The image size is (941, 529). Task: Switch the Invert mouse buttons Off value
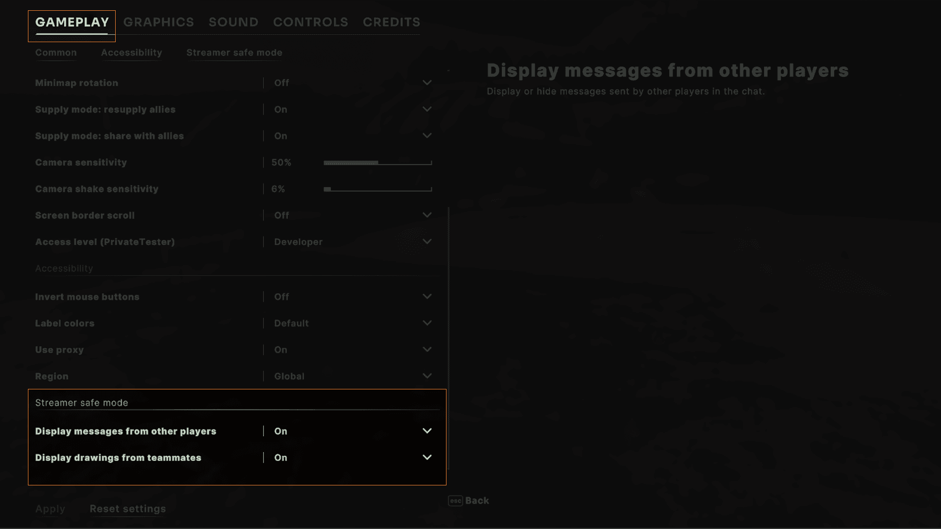(x=282, y=297)
